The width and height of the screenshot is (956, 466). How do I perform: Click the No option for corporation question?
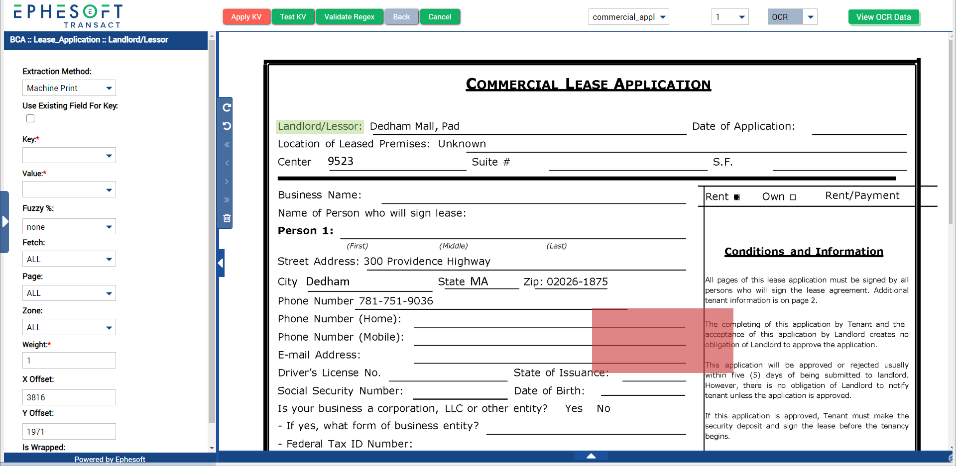click(603, 409)
